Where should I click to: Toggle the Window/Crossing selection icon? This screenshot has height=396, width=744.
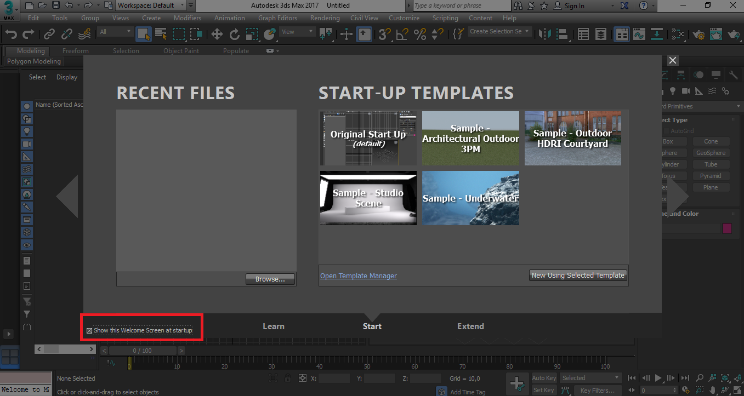point(196,34)
